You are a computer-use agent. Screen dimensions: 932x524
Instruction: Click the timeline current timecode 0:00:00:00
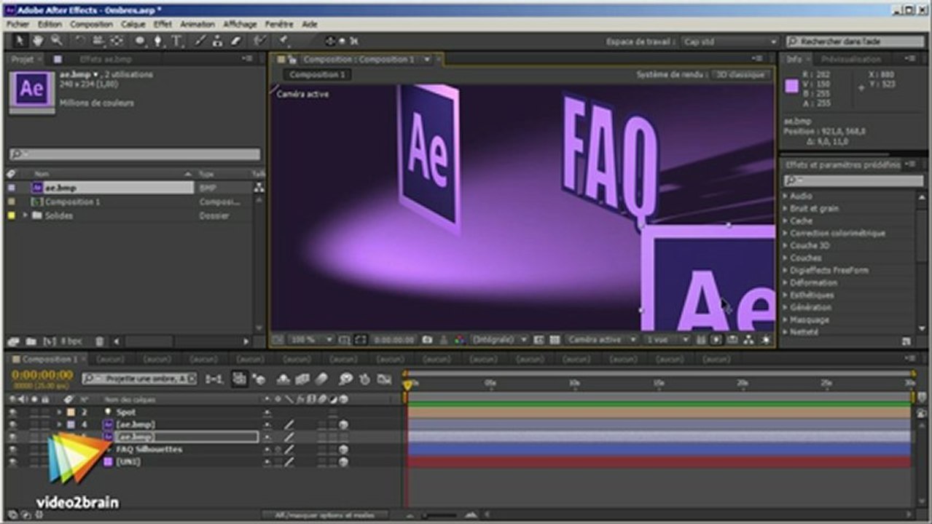(x=42, y=375)
